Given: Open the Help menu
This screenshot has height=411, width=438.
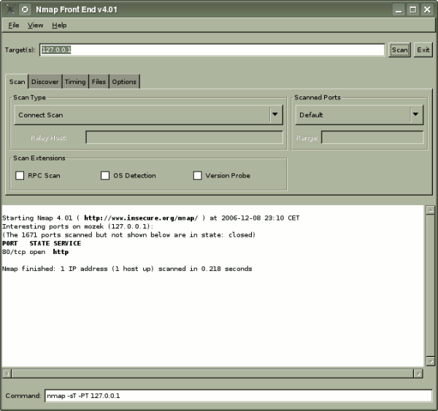Looking at the screenshot, I should (x=59, y=26).
